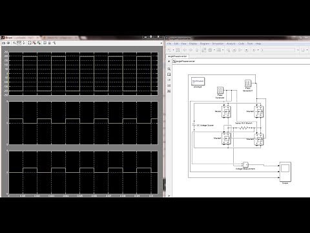
Task: Click the Step Back icon in Simulink toolbar
Action: point(228,50)
